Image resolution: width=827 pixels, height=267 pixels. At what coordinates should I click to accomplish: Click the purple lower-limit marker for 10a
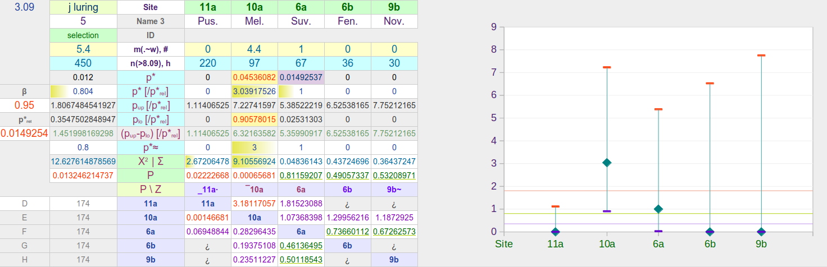[607, 211]
